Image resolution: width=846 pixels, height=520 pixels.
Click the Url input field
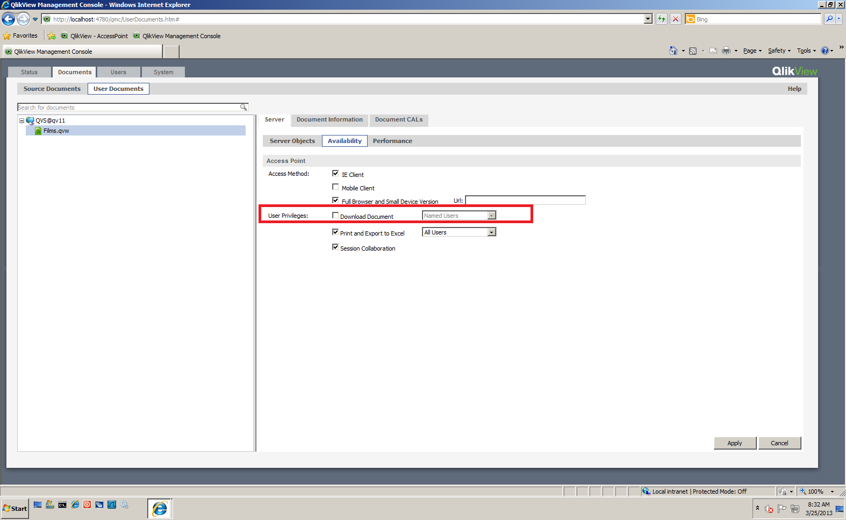coord(525,201)
